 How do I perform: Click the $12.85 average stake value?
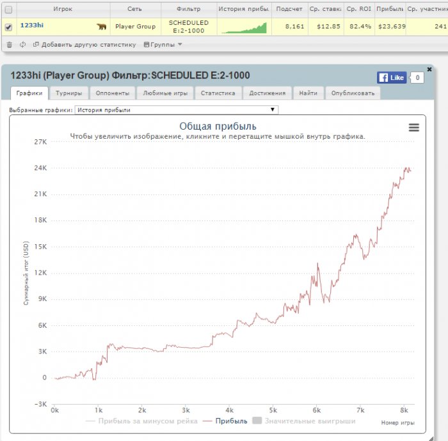click(x=328, y=27)
